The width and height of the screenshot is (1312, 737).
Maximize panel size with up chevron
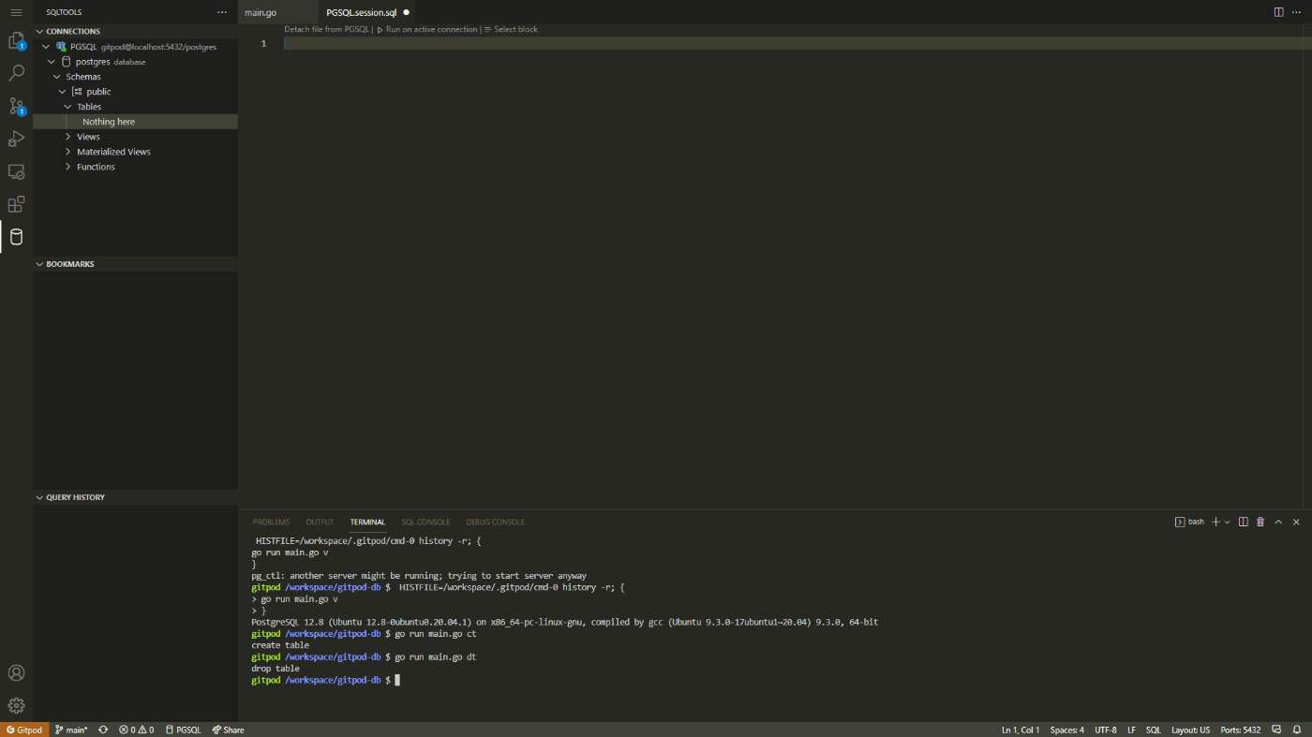click(1278, 522)
